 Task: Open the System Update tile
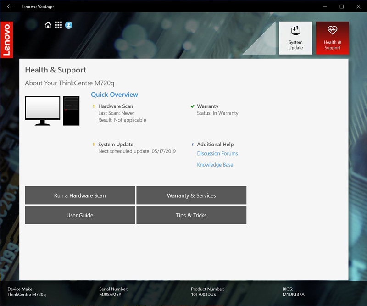(295, 38)
